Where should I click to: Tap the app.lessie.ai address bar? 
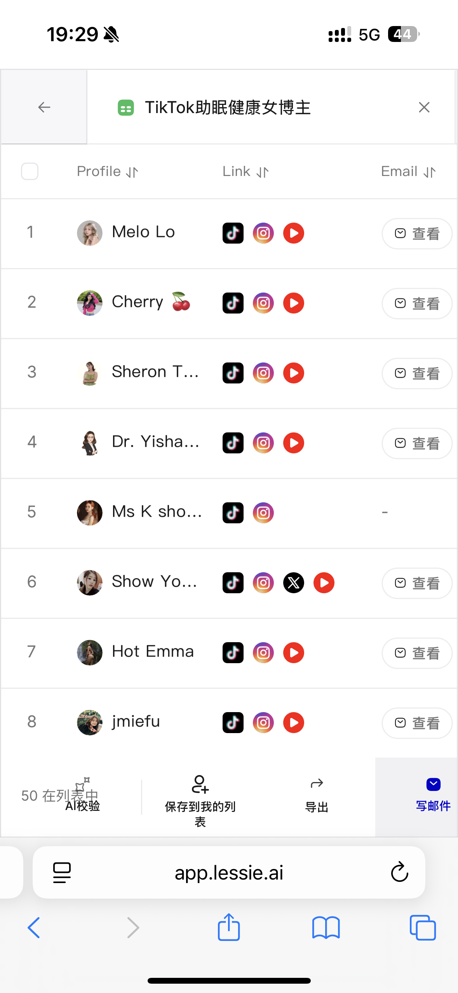[229, 873]
